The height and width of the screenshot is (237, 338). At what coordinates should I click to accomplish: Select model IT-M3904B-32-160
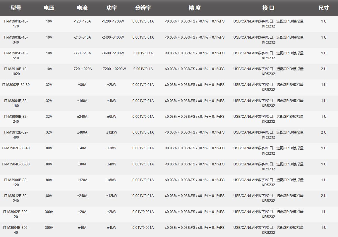[16, 103]
